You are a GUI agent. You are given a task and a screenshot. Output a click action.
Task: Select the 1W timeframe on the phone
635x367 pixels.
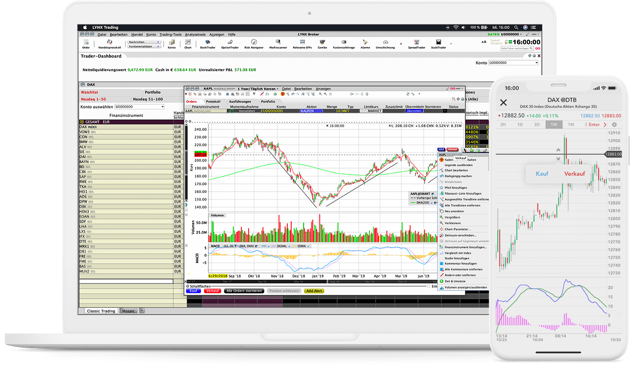554,125
